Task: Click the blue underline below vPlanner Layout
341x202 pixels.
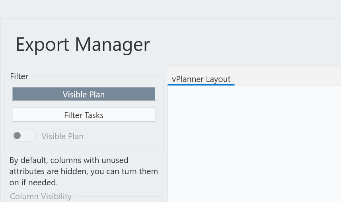Action: point(201,85)
